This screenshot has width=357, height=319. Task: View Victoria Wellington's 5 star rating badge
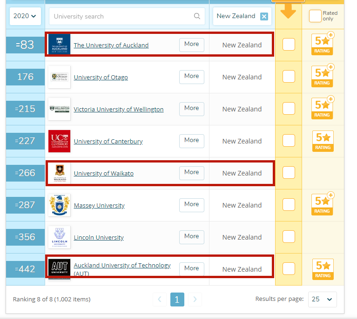click(x=323, y=108)
